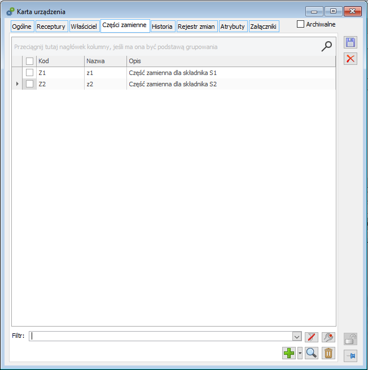Toggle the pin window icon
Viewport: 368px width, 370px height.
(x=351, y=355)
